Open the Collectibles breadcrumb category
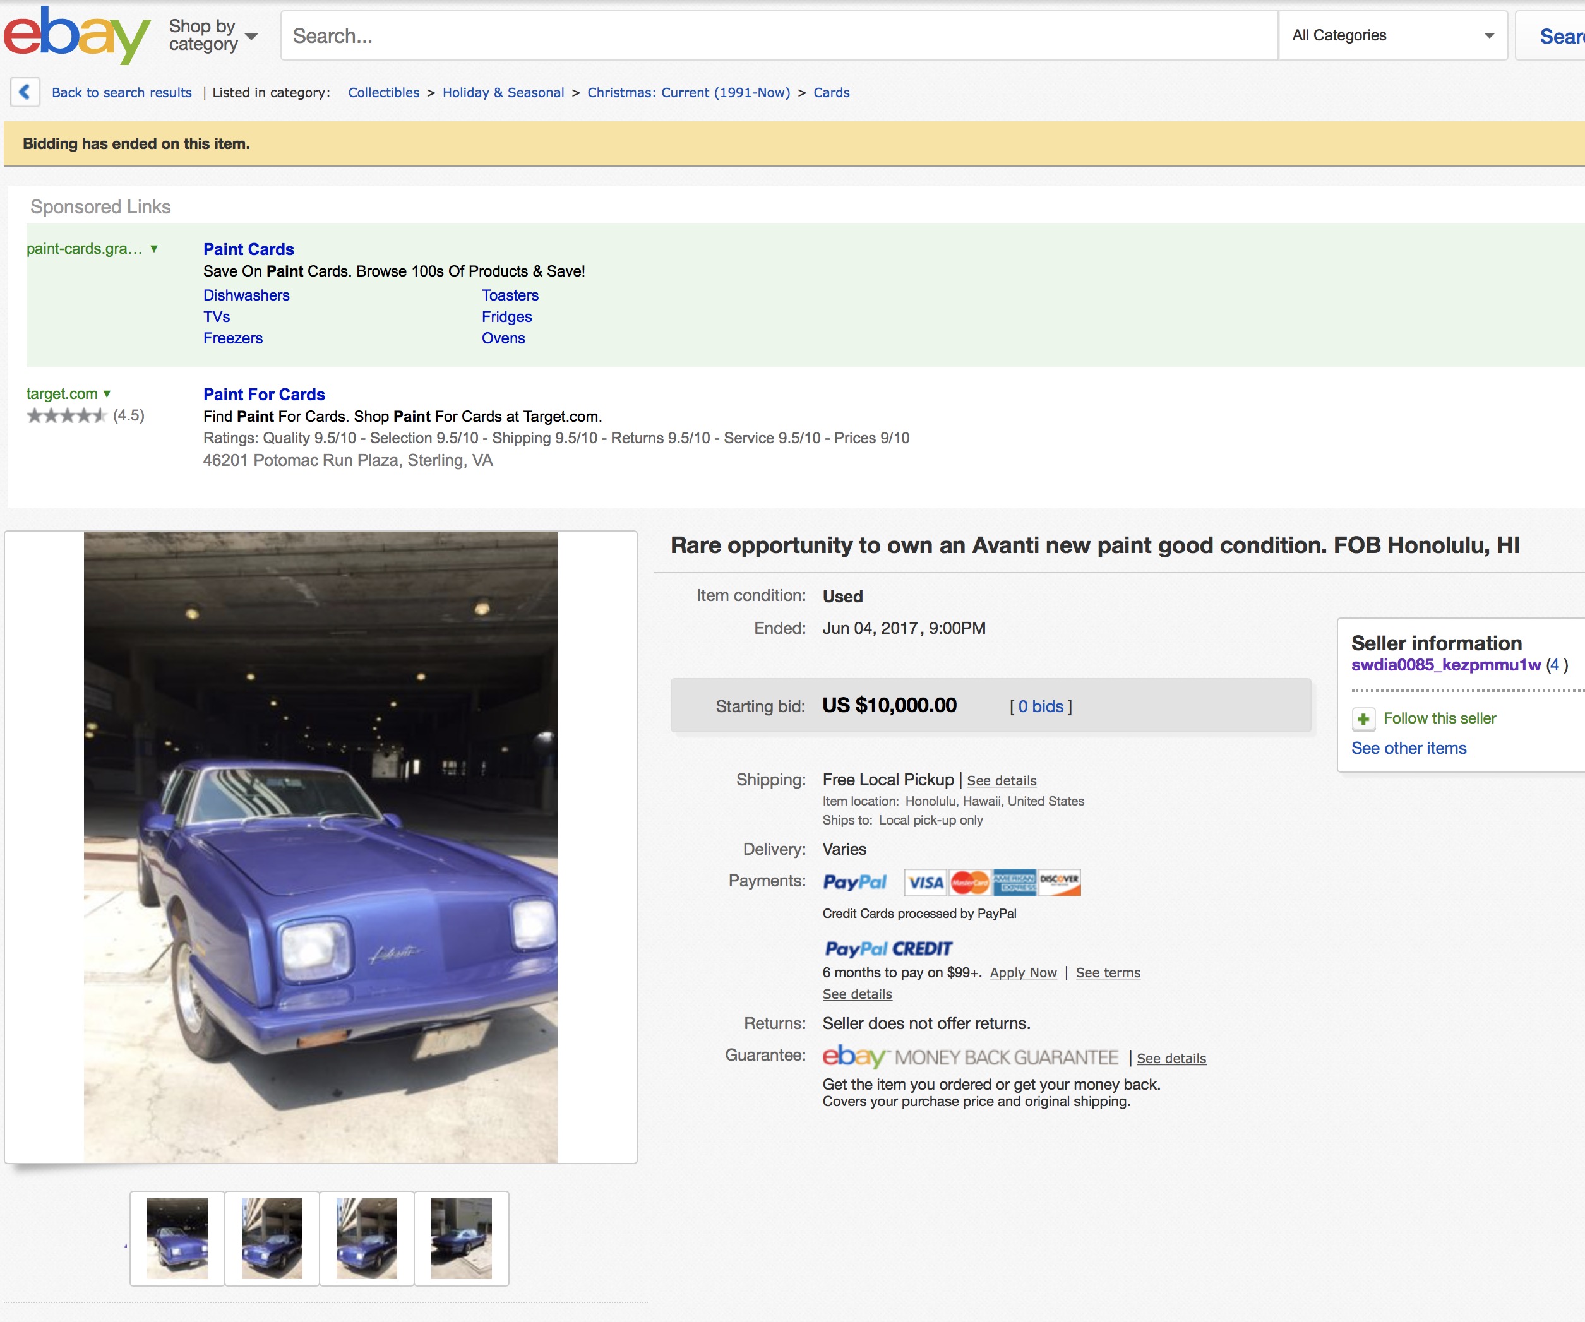The height and width of the screenshot is (1322, 1585). click(383, 92)
